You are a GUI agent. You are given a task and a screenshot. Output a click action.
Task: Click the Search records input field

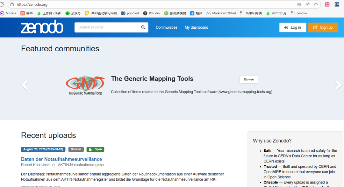106,27
